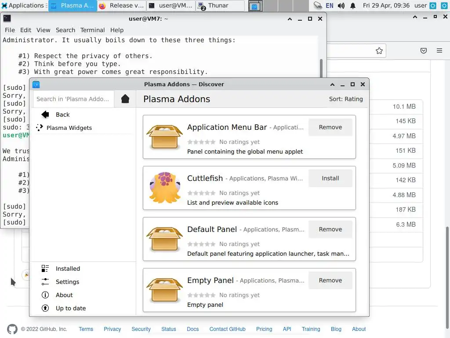Open terminal Search menu
This screenshot has width=450, height=338.
pyautogui.click(x=65, y=30)
